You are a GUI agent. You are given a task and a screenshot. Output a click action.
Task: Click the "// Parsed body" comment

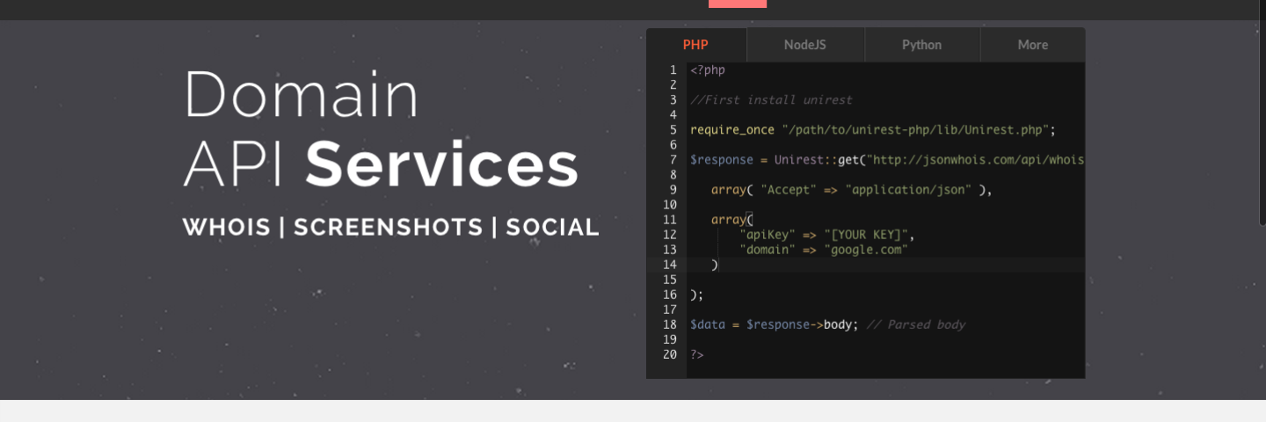916,324
